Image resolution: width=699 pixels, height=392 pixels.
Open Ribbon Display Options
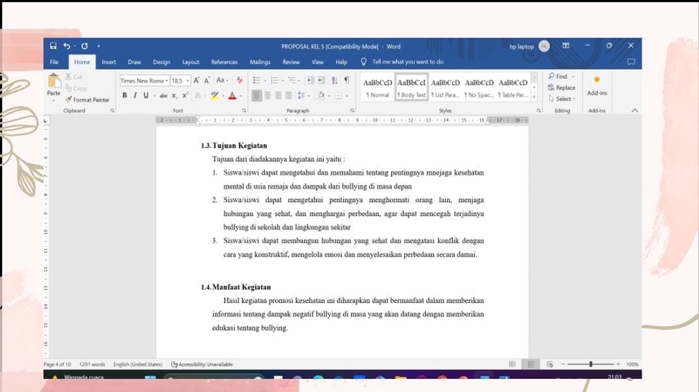[566, 45]
